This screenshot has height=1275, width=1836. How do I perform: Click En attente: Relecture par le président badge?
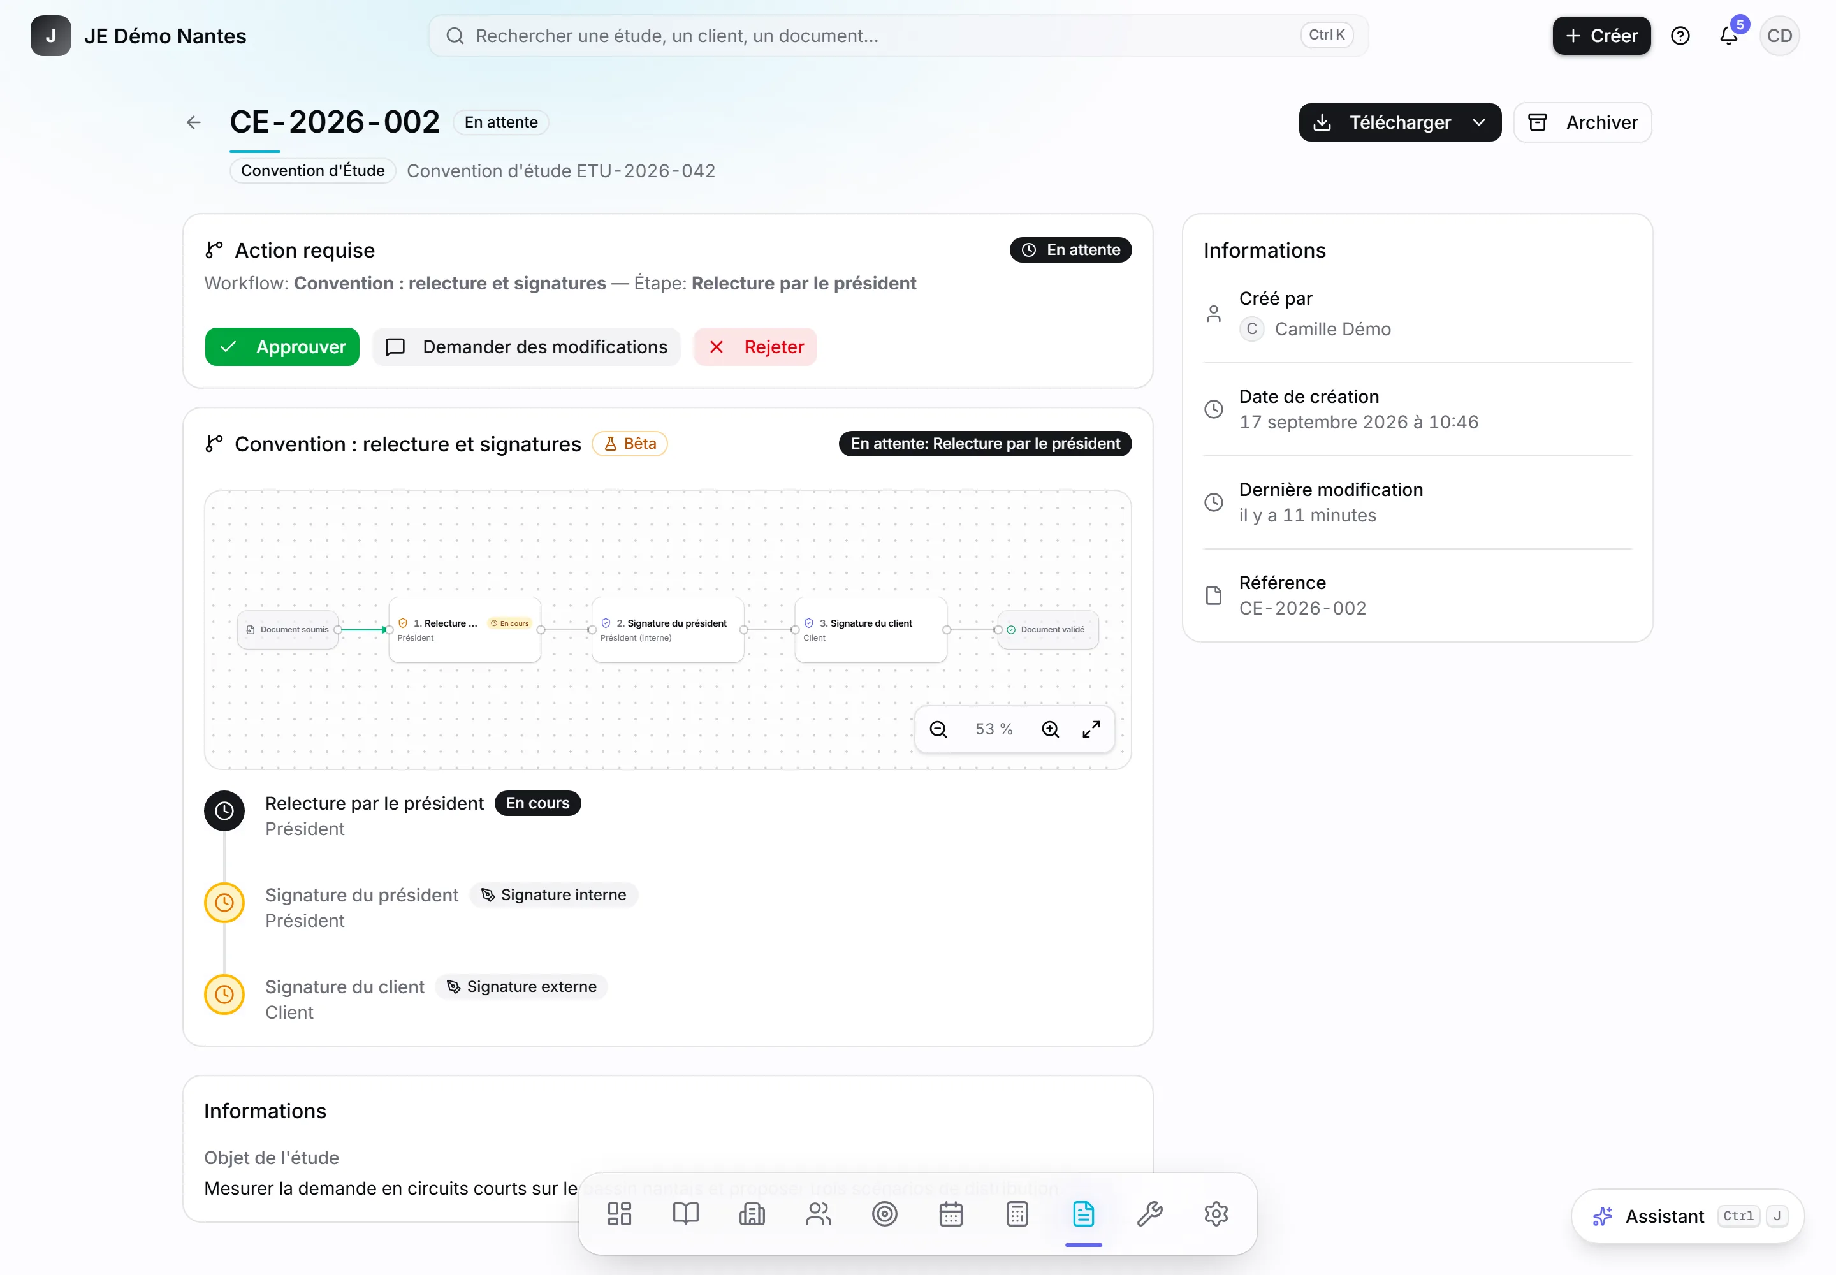(x=985, y=443)
